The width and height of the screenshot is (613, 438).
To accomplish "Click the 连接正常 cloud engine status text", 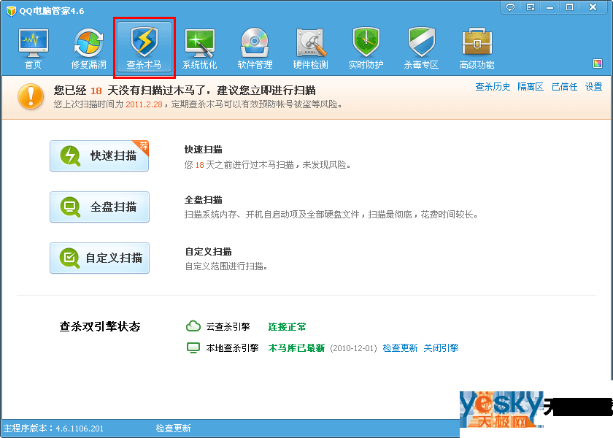I will [287, 326].
